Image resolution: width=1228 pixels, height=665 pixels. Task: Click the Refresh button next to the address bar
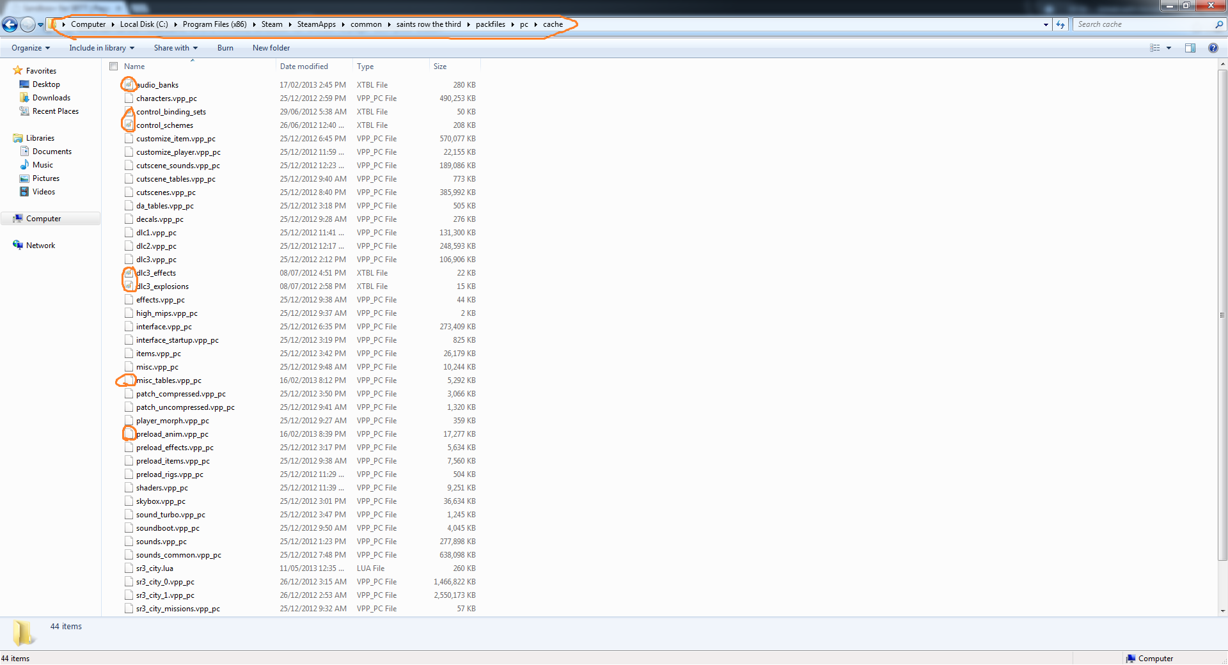click(1060, 24)
